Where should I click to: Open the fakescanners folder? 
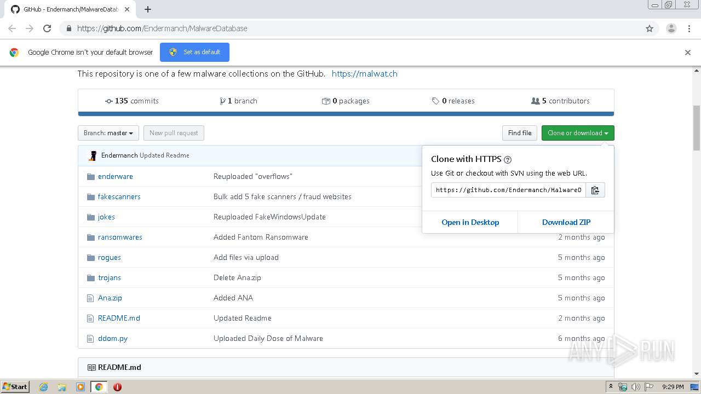click(119, 196)
